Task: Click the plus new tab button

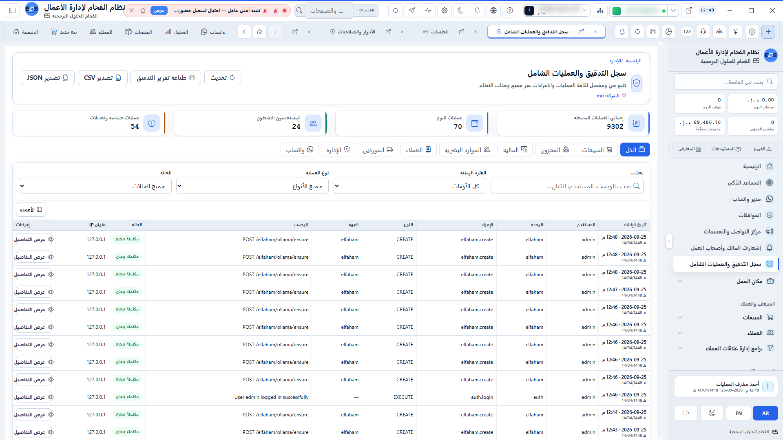Action: click(768, 32)
